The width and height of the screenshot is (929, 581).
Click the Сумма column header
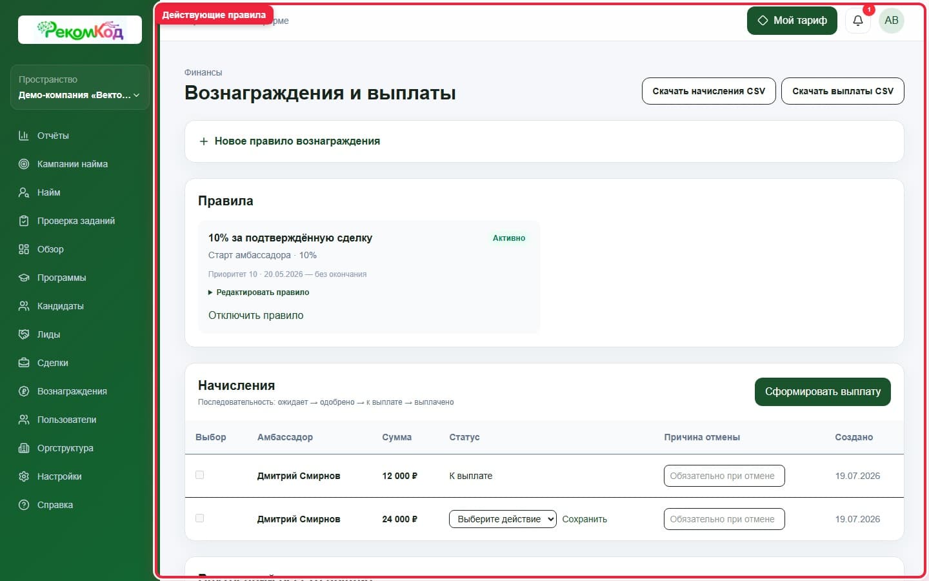(397, 437)
